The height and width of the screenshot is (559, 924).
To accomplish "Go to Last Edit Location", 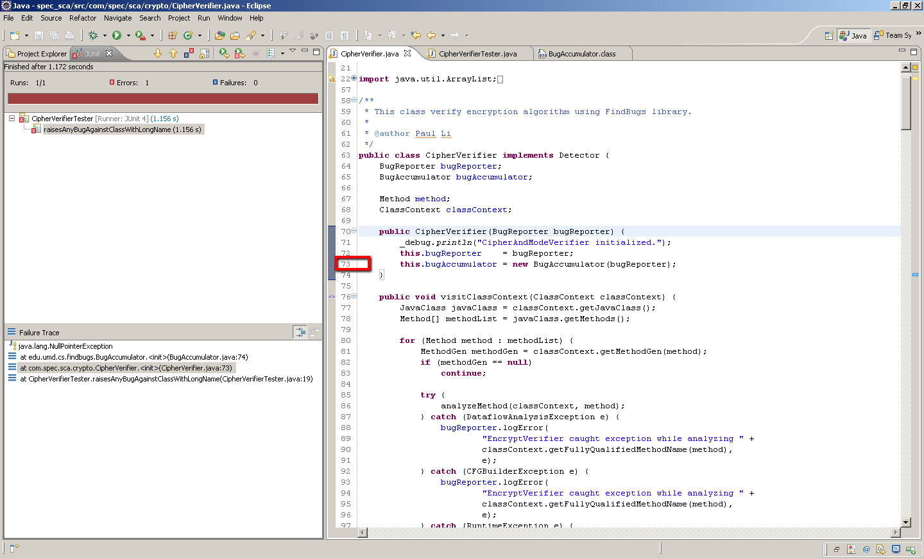I will tap(416, 35).
